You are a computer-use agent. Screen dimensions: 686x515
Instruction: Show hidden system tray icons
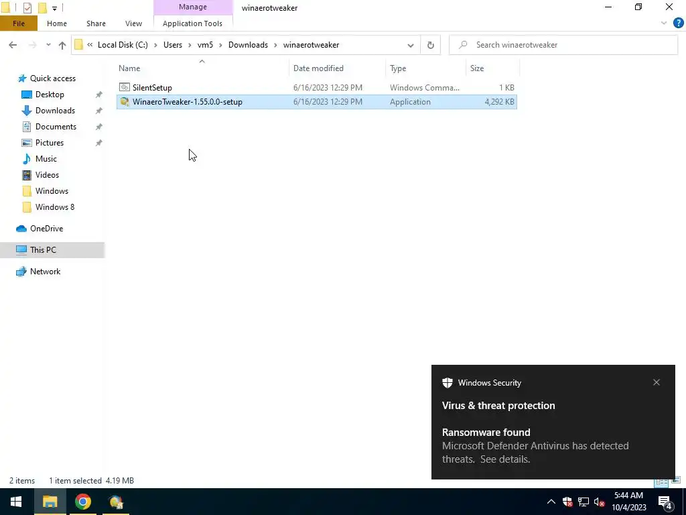[551, 502]
